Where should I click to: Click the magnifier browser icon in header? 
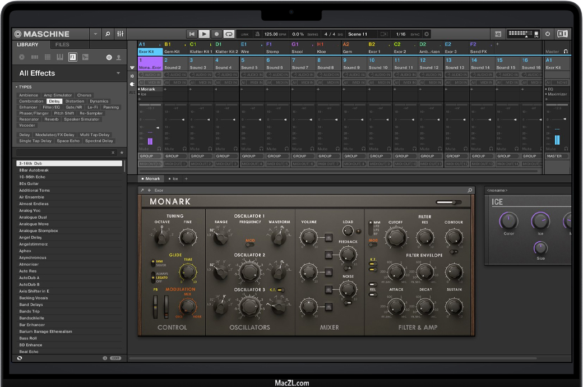pyautogui.click(x=108, y=34)
